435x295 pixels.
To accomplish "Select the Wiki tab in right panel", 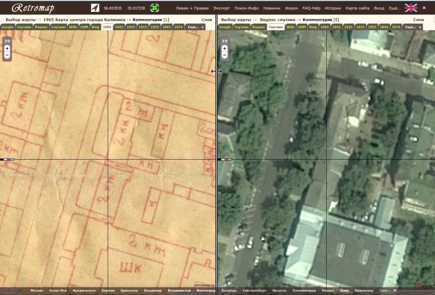I will [290, 27].
